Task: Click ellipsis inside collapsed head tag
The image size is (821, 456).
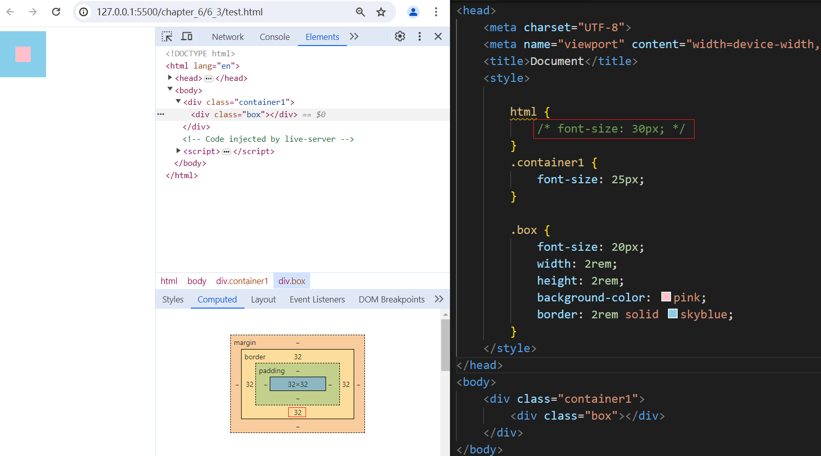Action: pos(209,78)
